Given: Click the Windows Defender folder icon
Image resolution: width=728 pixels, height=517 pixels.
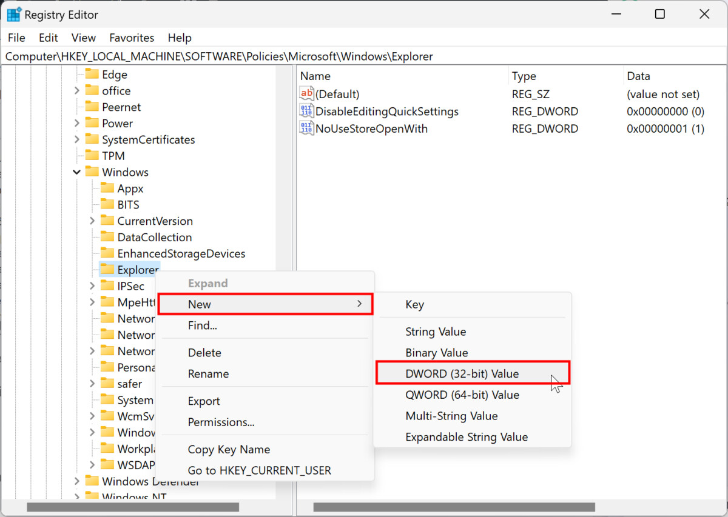Looking at the screenshot, I should coord(92,481).
